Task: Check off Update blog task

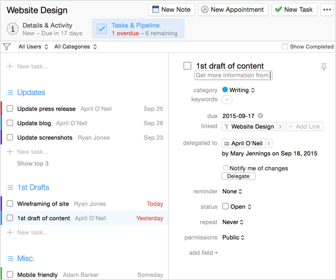Action: click(10, 123)
